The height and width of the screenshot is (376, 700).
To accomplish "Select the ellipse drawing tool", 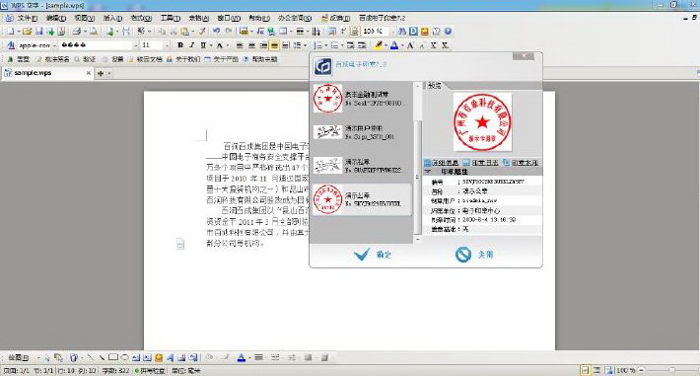I will click(x=125, y=357).
